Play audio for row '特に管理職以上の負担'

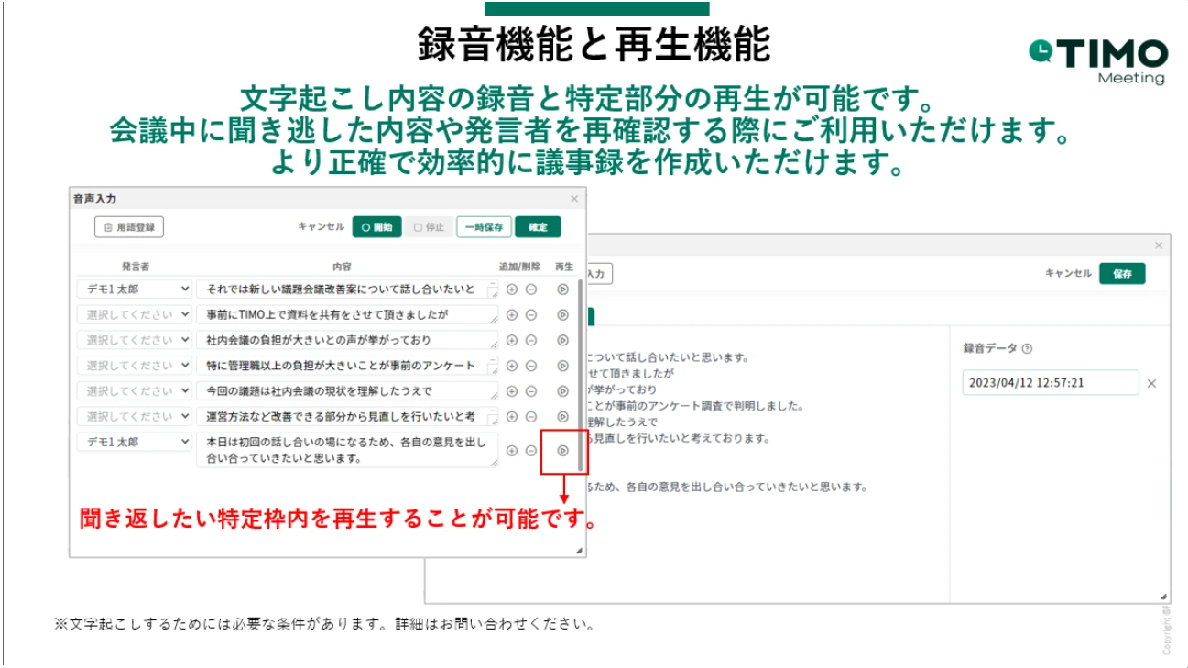pos(563,366)
